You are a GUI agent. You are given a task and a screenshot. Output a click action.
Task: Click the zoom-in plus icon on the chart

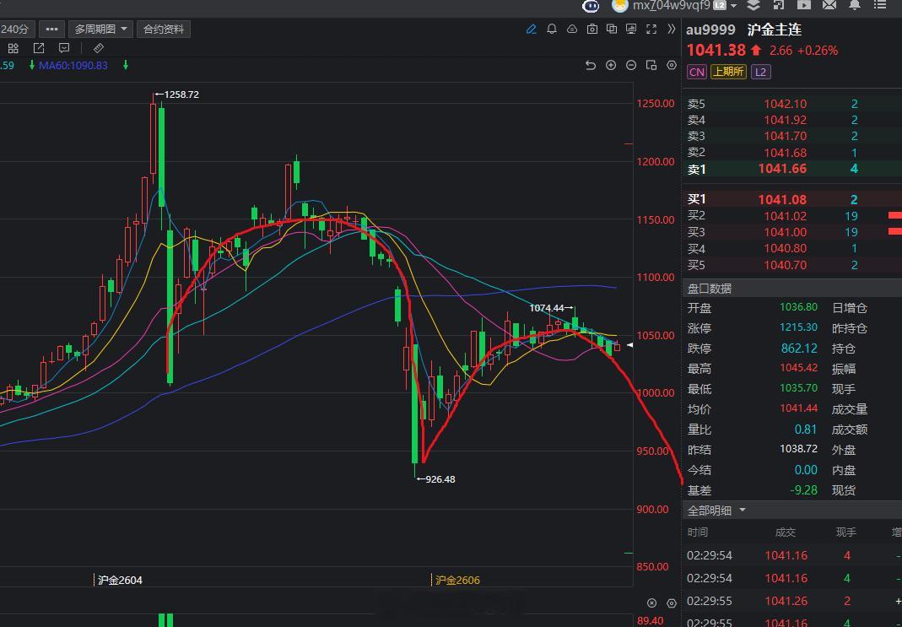pyautogui.click(x=610, y=65)
